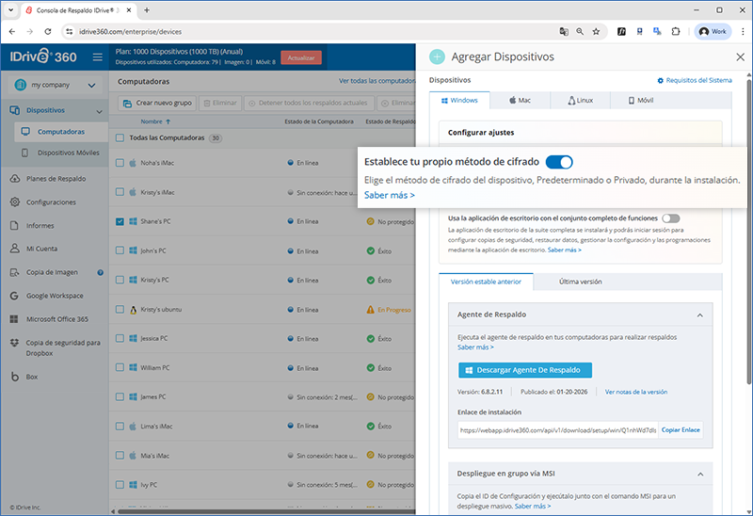Screen dimensions: 753x516
Task: Collapse the Agente de Respaldo section
Action: coord(699,315)
